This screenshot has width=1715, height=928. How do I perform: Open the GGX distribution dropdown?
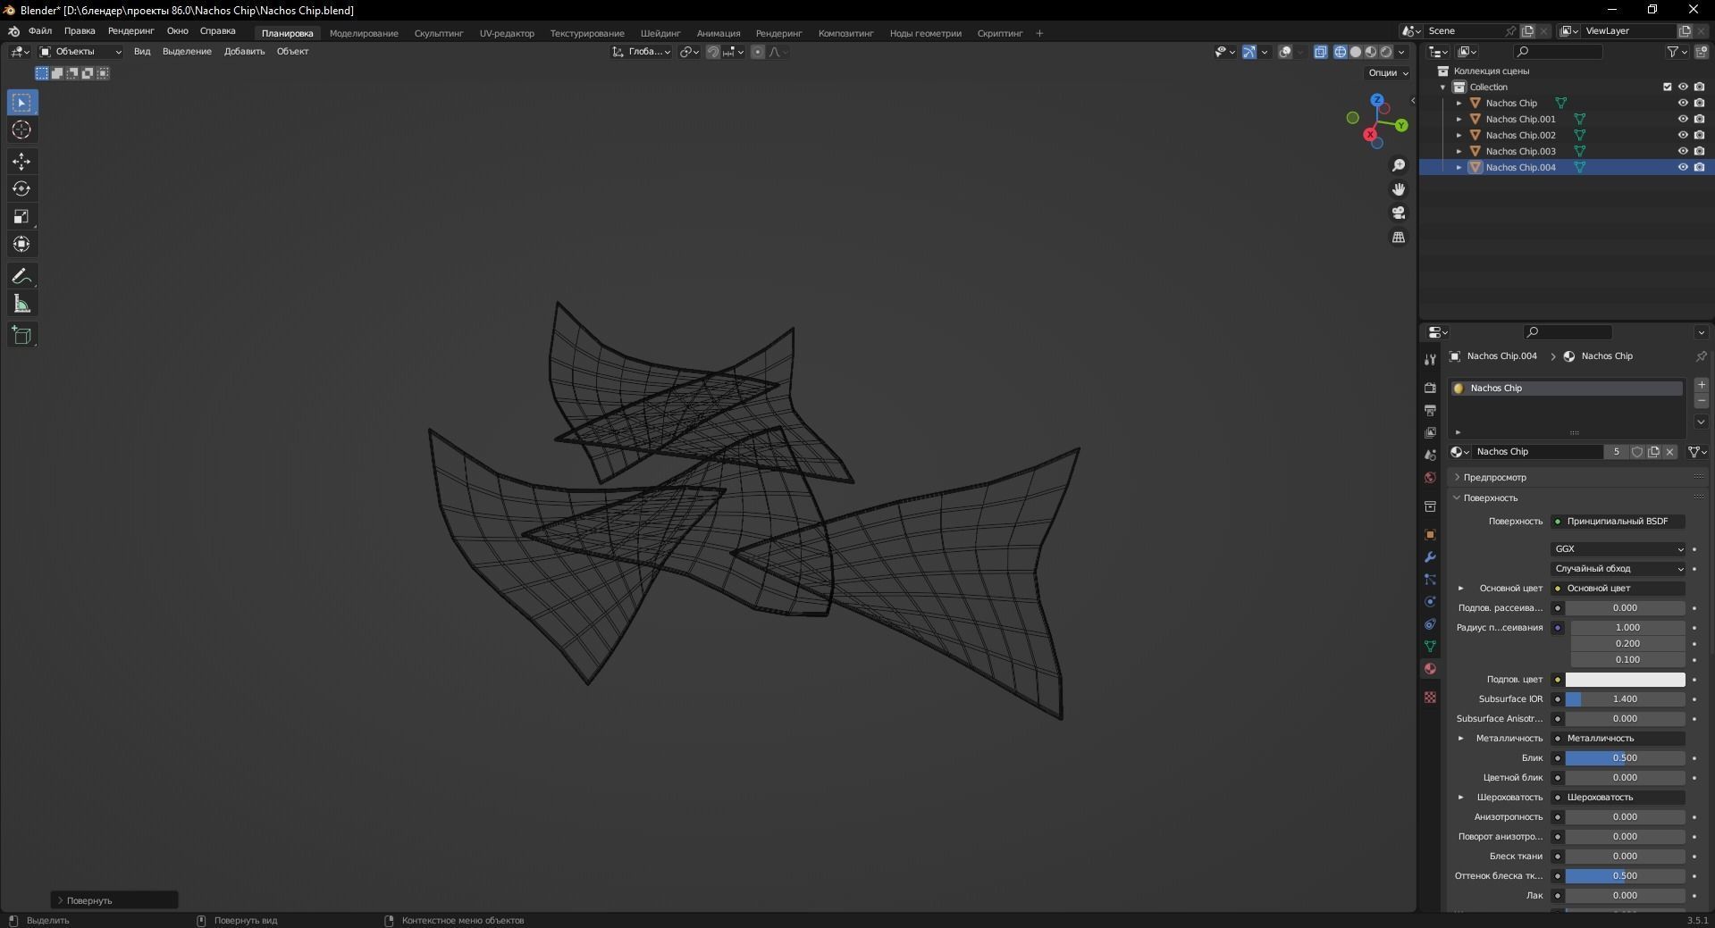tap(1618, 549)
